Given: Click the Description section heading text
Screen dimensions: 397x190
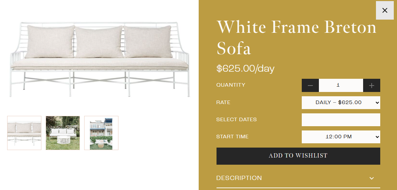Looking at the screenshot, I should tap(239, 178).
